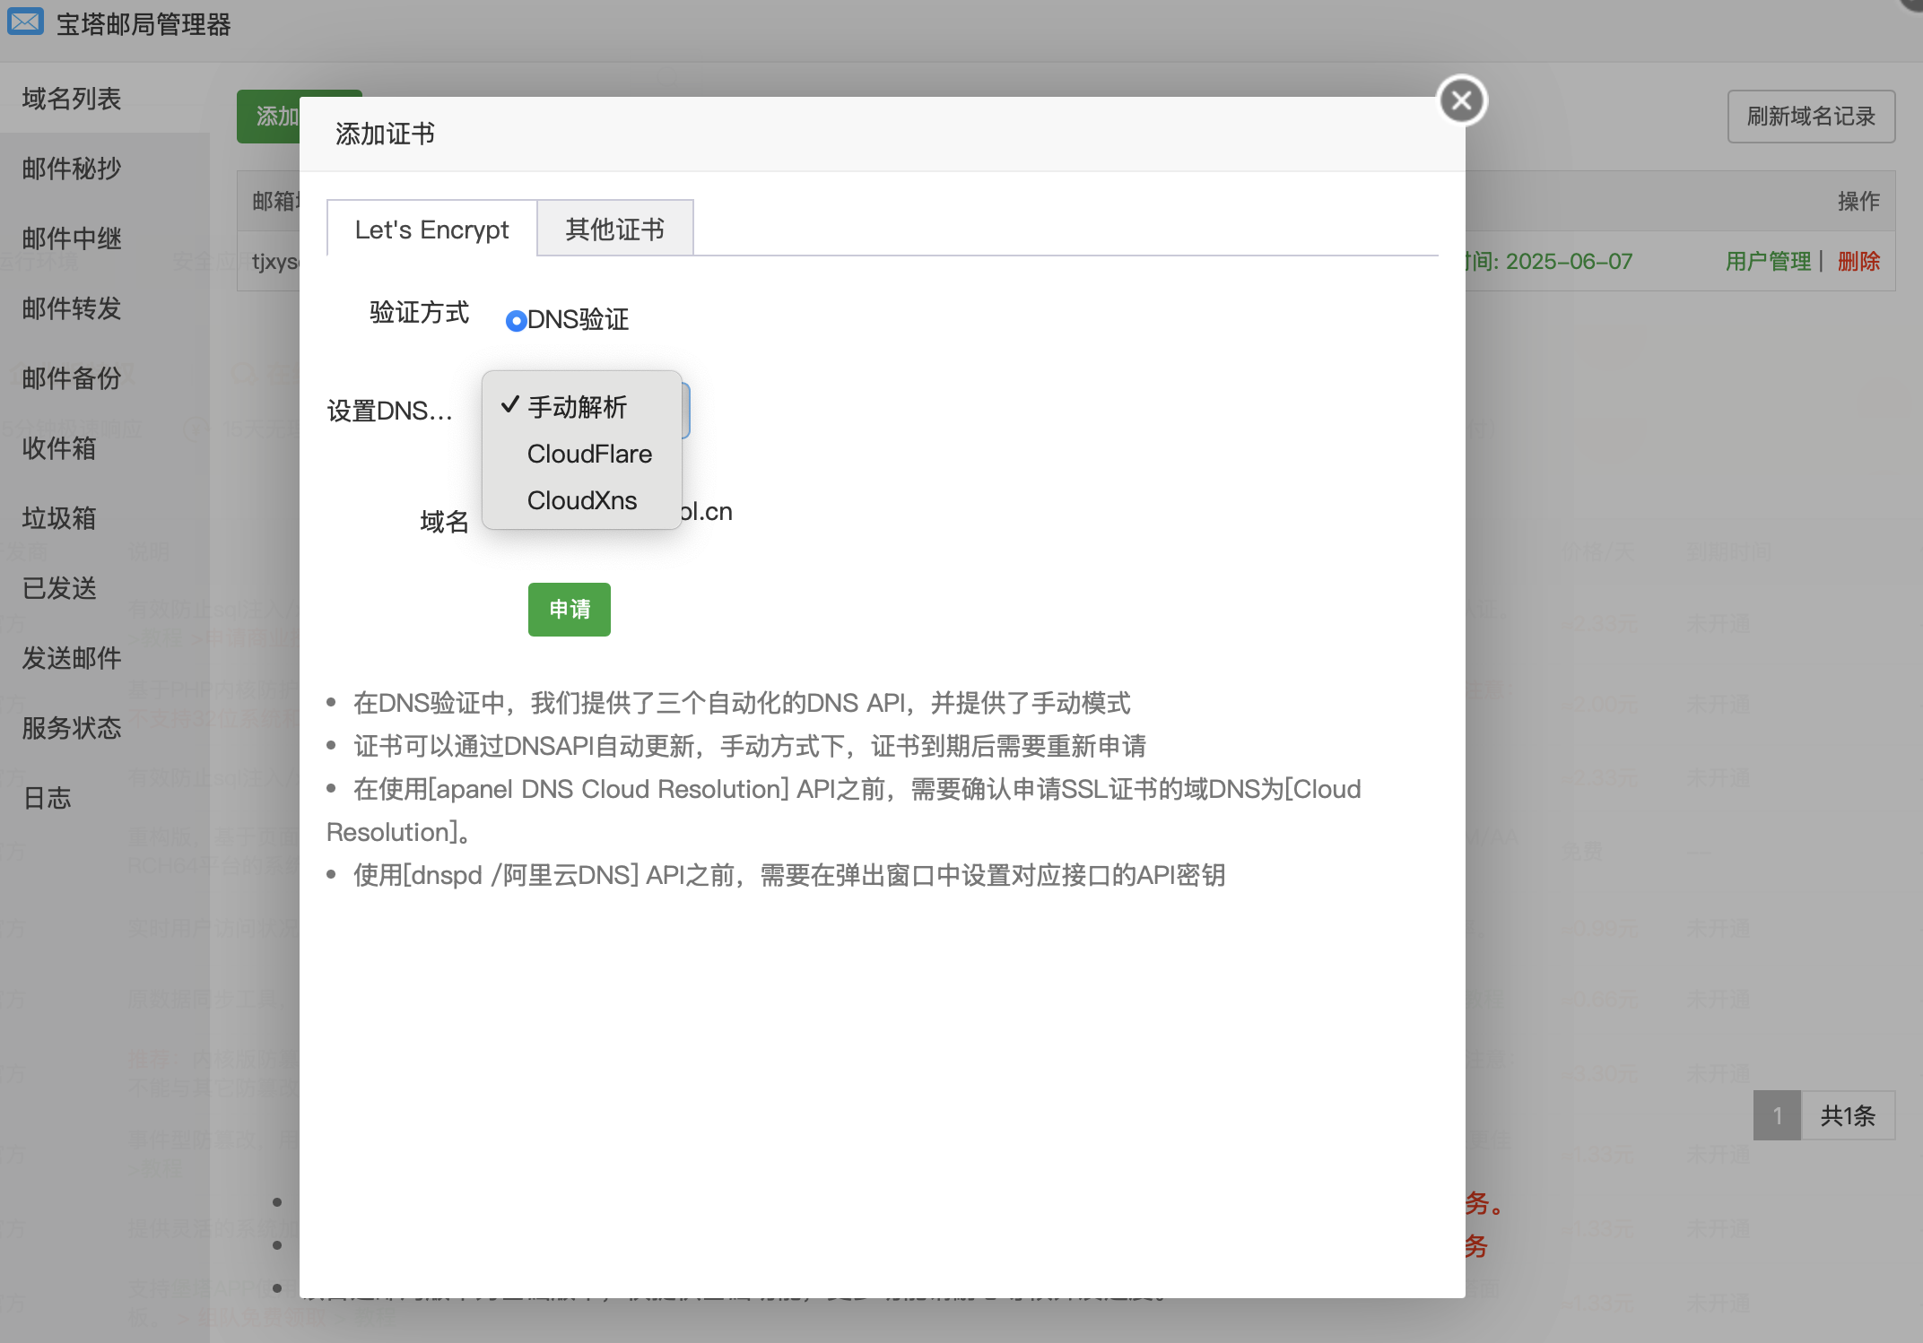Image resolution: width=1923 pixels, height=1343 pixels.
Task: Click the apanel DNS Cloud Resolution note
Action: [844, 810]
